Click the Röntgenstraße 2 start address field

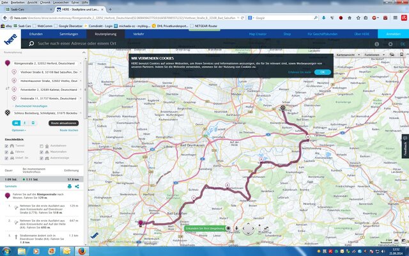tap(45, 63)
